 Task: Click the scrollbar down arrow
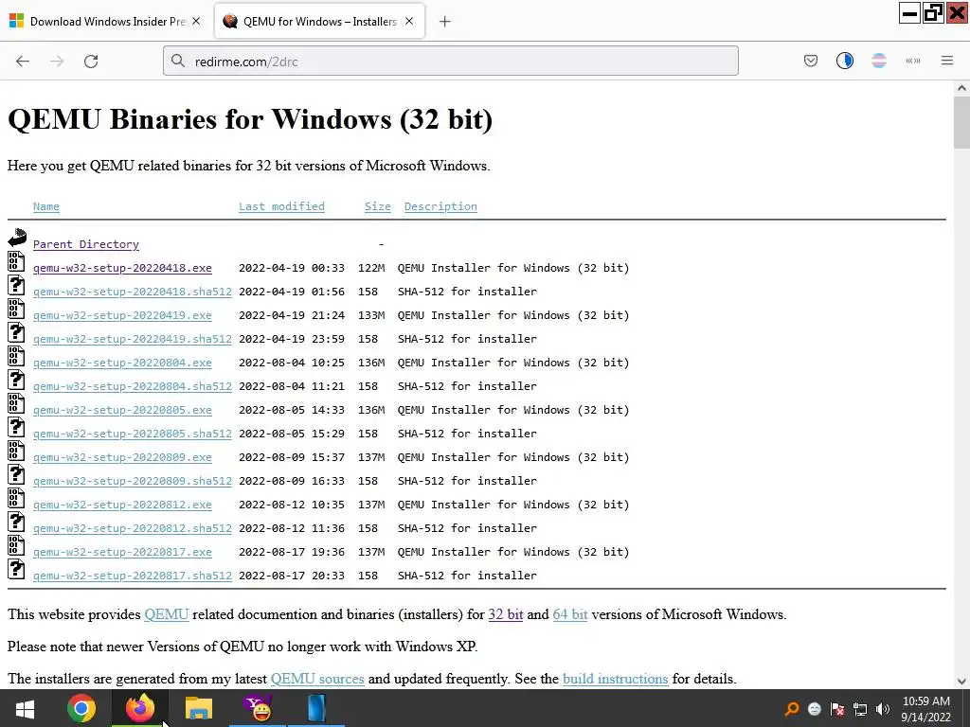(x=961, y=682)
